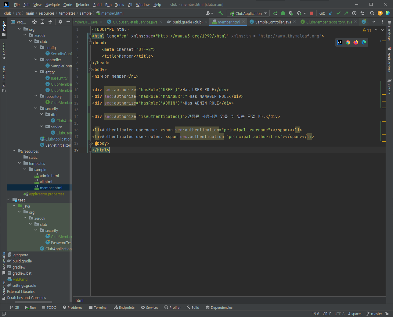393x317 pixels.
Task: Preview page in Chrome browser
Action: [348, 42]
